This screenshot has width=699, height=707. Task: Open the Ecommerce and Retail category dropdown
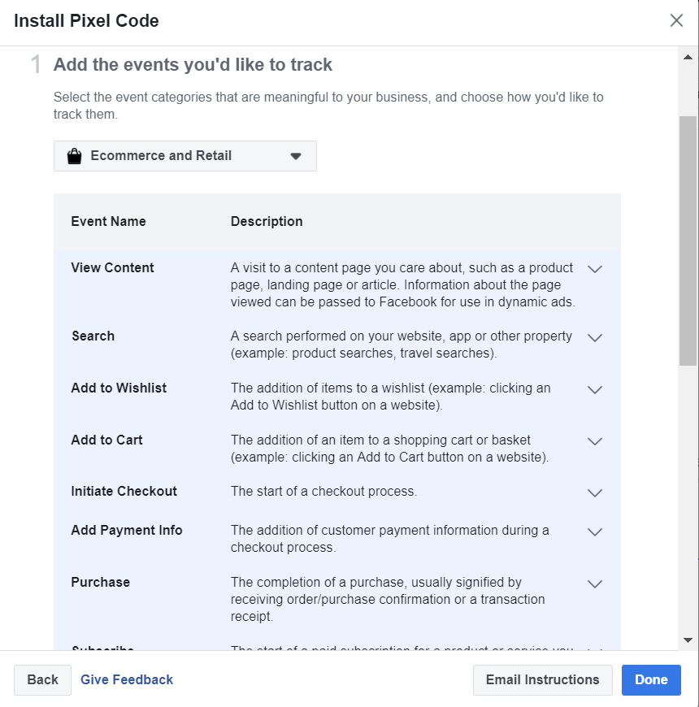click(x=185, y=156)
